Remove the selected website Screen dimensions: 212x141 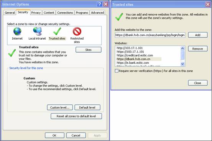click(x=198, y=49)
